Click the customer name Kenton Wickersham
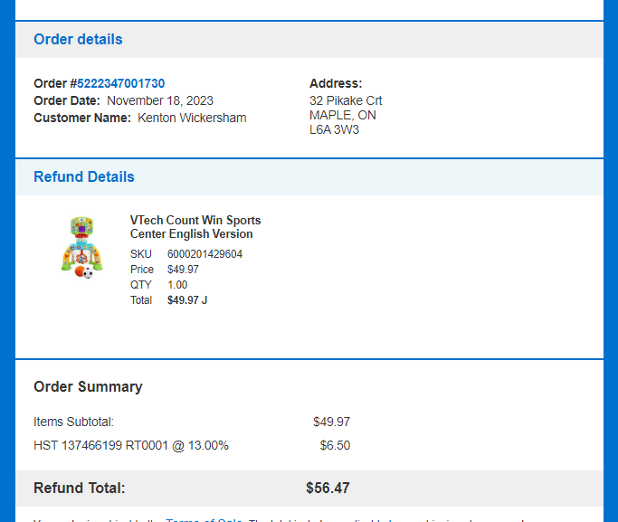 (x=192, y=119)
